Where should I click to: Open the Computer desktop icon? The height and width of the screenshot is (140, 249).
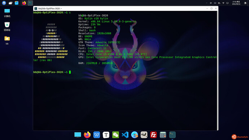pyautogui.click(x=7, y=13)
